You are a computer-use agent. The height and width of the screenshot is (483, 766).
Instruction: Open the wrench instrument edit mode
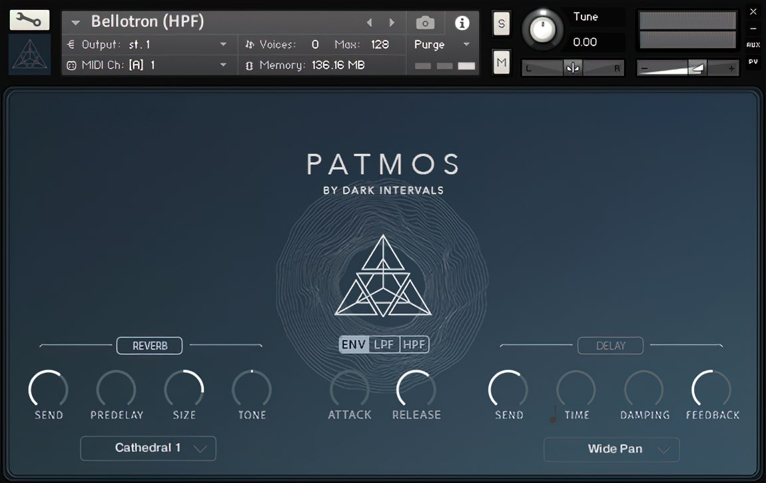[x=29, y=20]
